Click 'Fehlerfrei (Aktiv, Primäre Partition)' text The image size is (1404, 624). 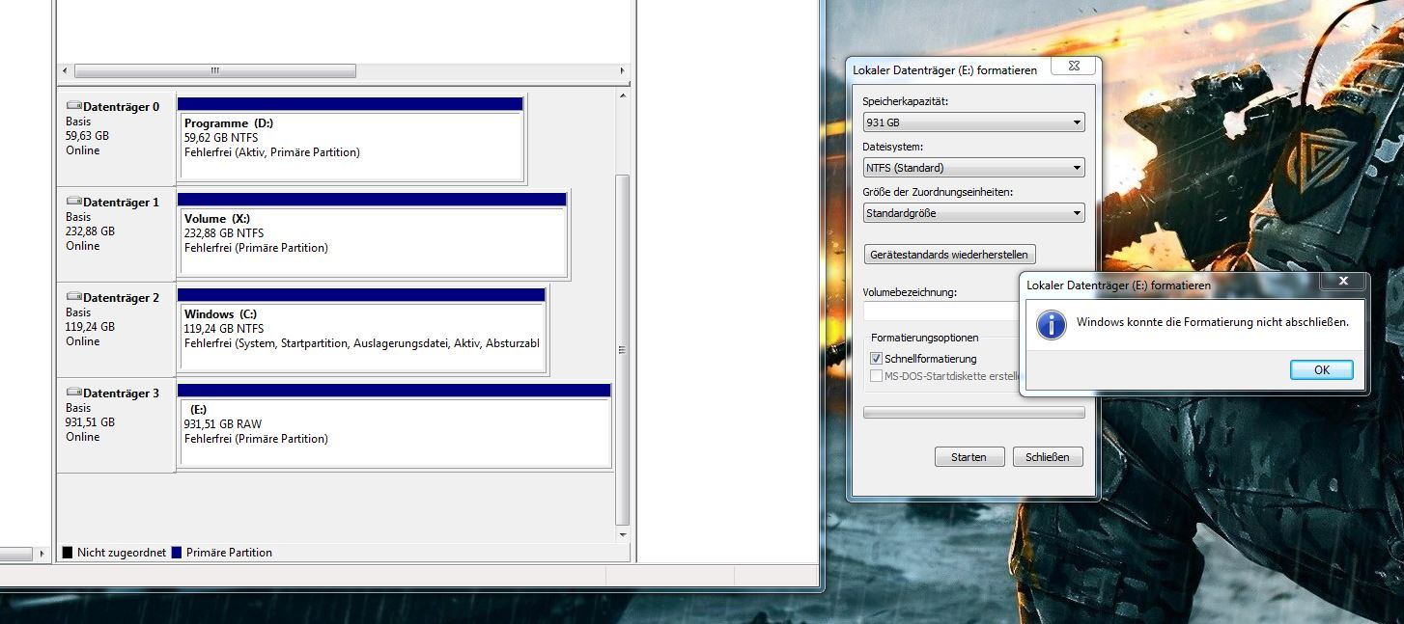[x=272, y=152]
